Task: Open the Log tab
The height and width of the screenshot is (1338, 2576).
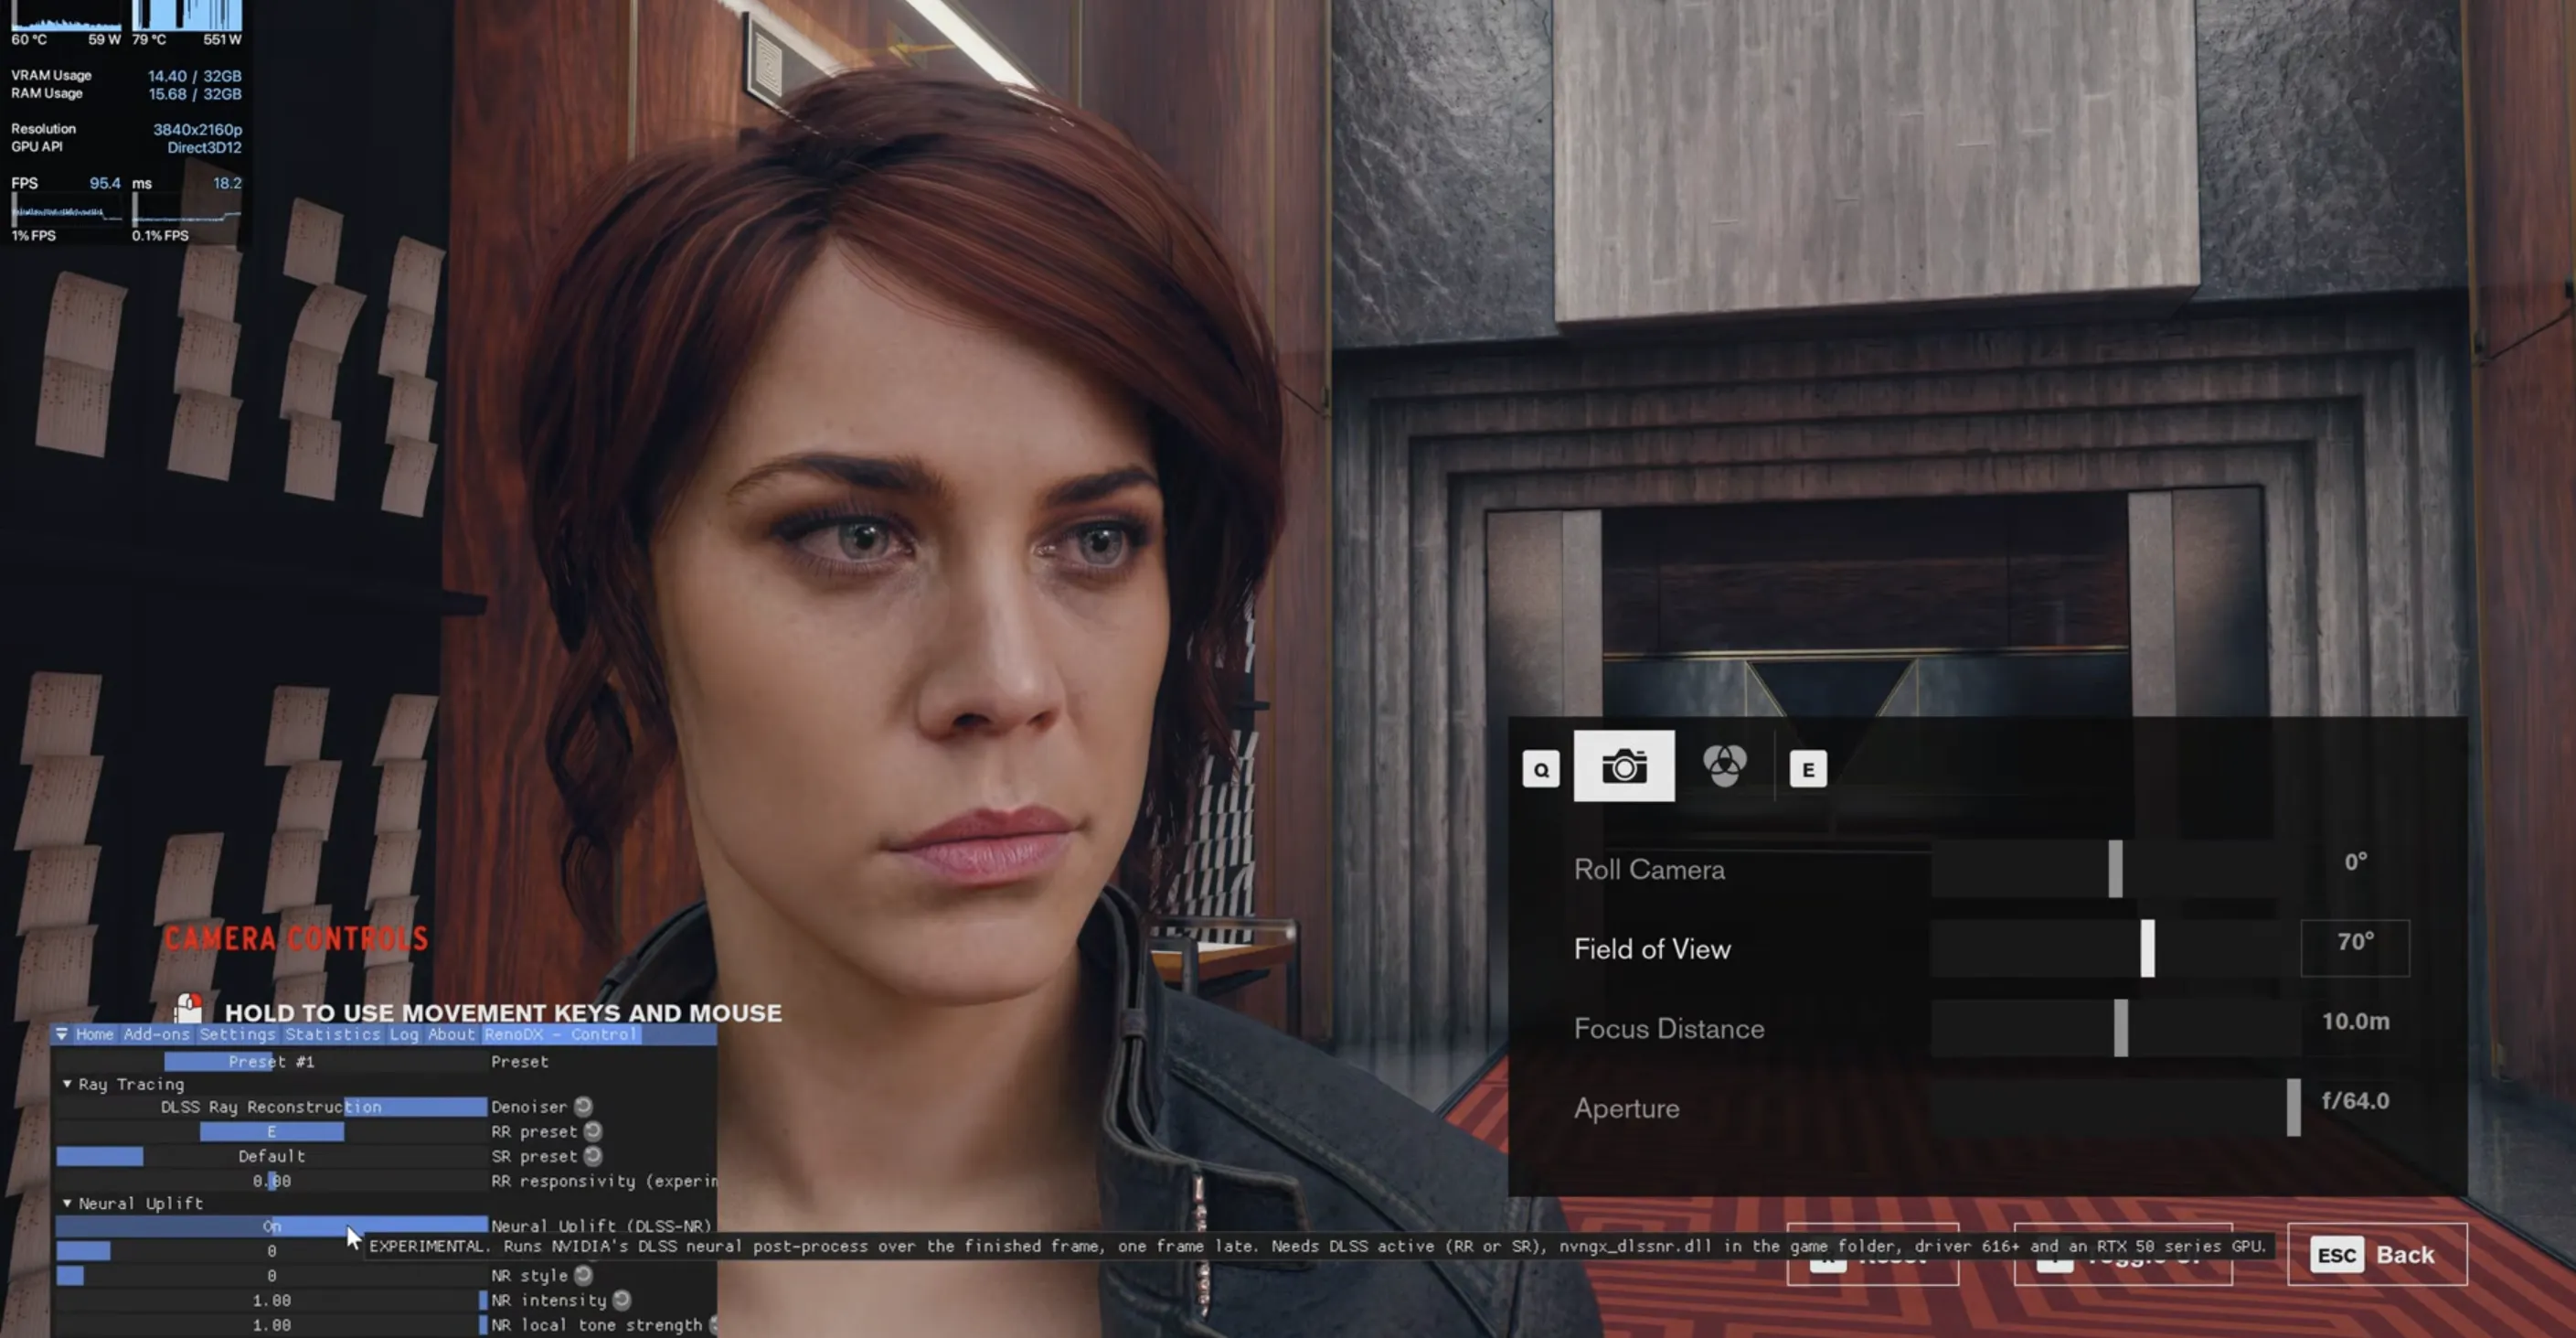Action: click(404, 1033)
